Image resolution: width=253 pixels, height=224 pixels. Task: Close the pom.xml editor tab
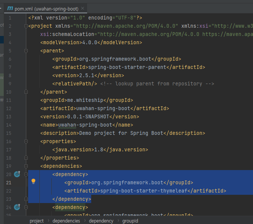[83, 8]
